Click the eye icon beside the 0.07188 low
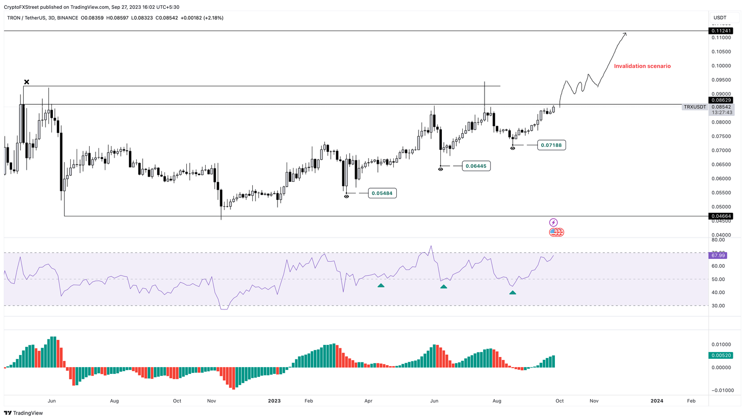 (x=513, y=148)
